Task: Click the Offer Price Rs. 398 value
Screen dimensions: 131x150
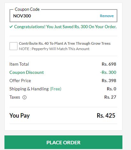Action: [109, 81]
